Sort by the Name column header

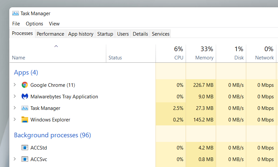pyautogui.click(x=19, y=57)
